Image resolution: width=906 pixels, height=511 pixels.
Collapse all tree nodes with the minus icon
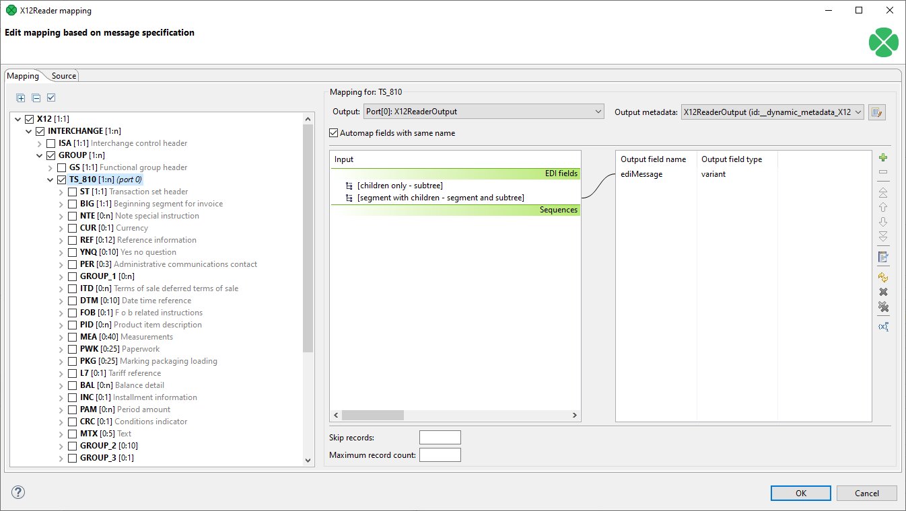tap(36, 97)
